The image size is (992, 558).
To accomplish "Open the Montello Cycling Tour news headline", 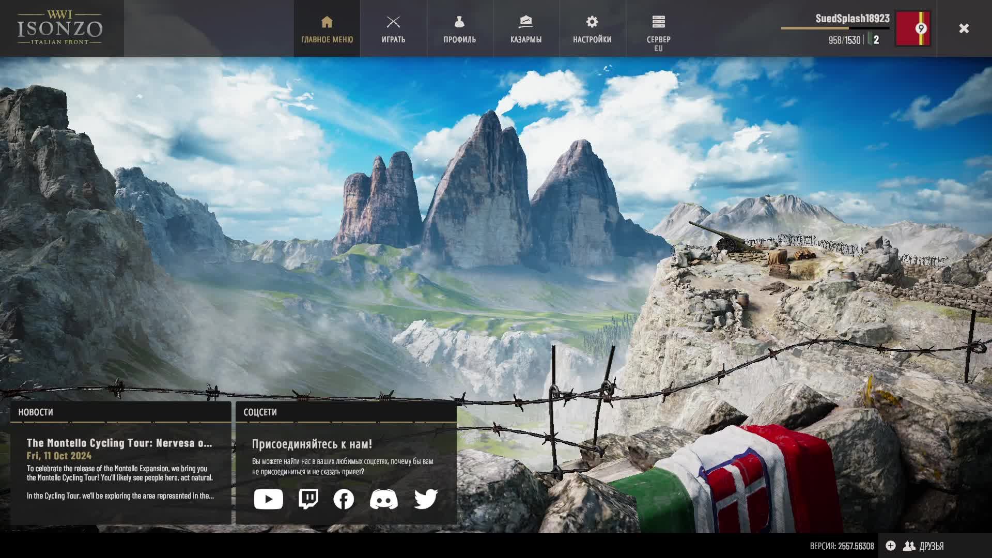I will click(x=119, y=443).
